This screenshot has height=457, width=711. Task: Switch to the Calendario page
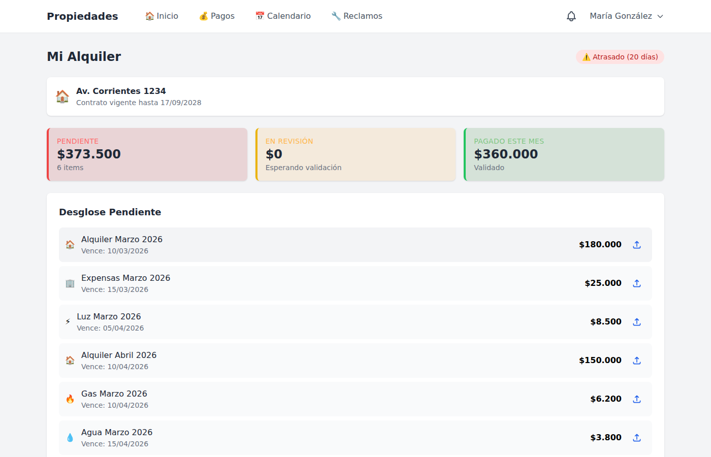tap(283, 16)
